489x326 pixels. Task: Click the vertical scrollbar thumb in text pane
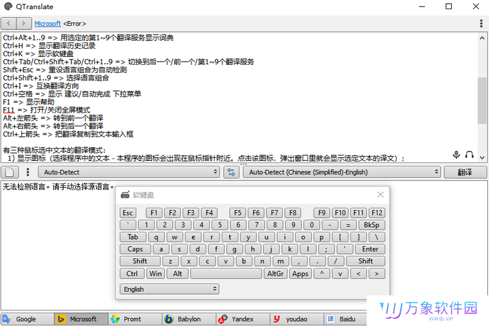(482, 100)
